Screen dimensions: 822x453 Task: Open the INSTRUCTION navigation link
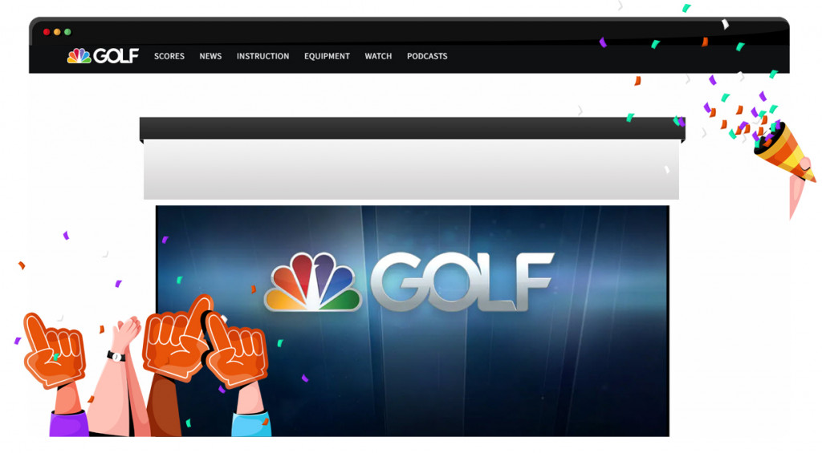(262, 56)
